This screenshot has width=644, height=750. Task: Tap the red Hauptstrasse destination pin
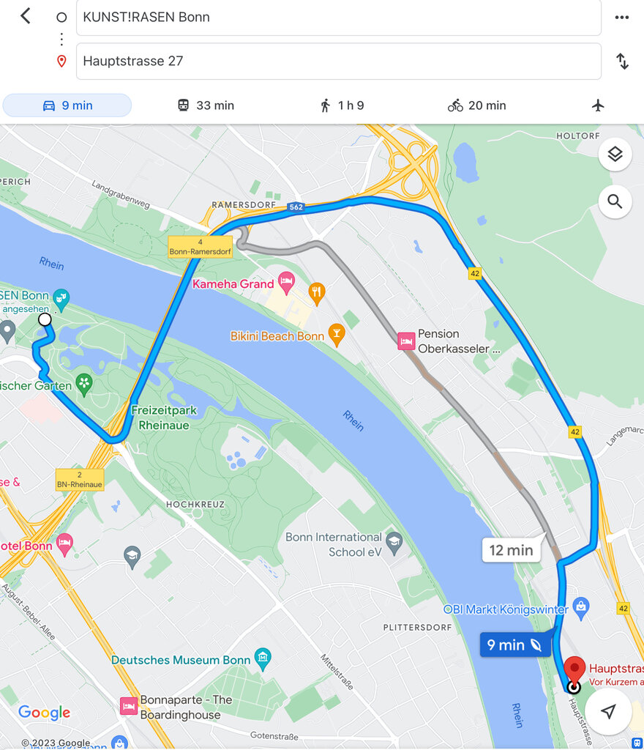pos(574,669)
